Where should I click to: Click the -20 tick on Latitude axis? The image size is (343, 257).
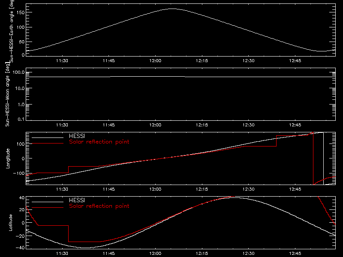[20, 236]
